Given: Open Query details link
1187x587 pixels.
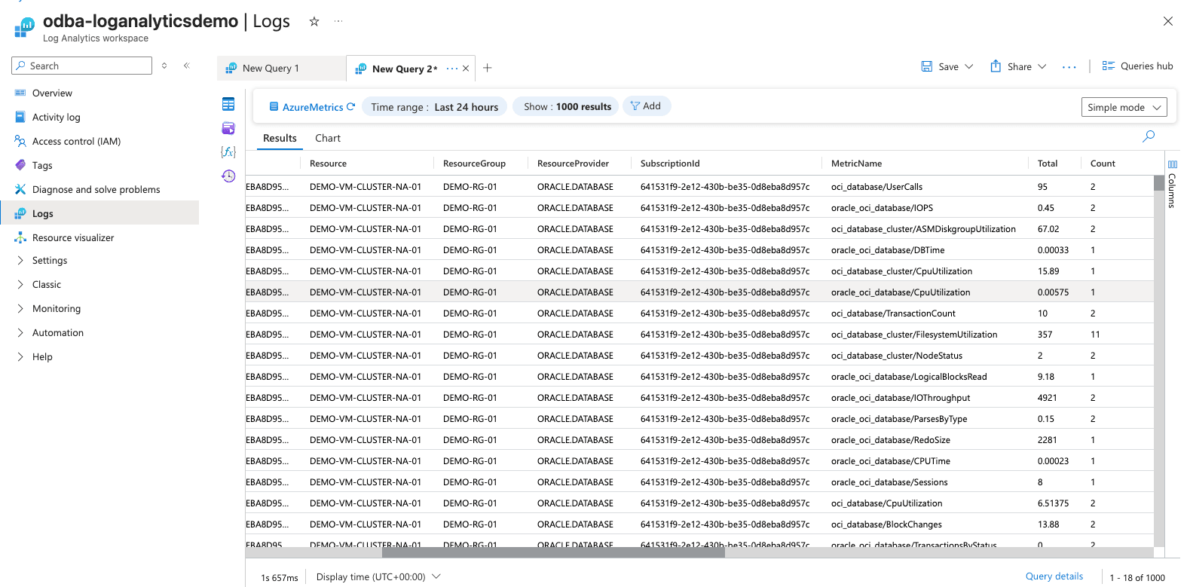Looking at the screenshot, I should point(1054,576).
